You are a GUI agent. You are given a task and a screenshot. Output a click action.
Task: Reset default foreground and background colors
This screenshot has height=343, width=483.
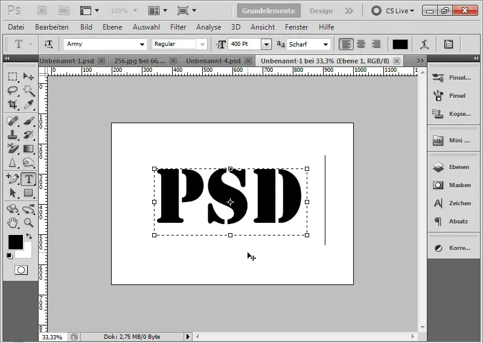[x=10, y=256]
